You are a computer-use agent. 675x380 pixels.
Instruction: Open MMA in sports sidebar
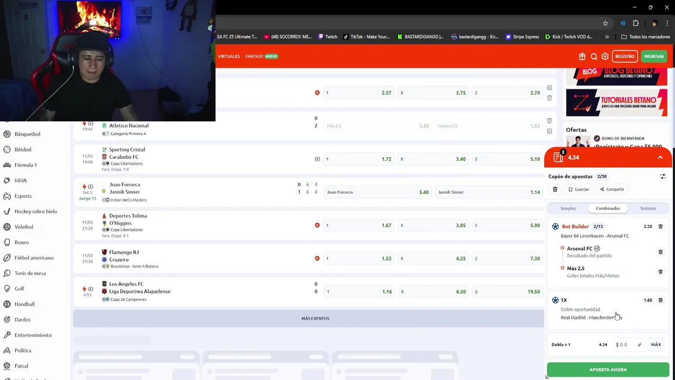click(x=21, y=180)
